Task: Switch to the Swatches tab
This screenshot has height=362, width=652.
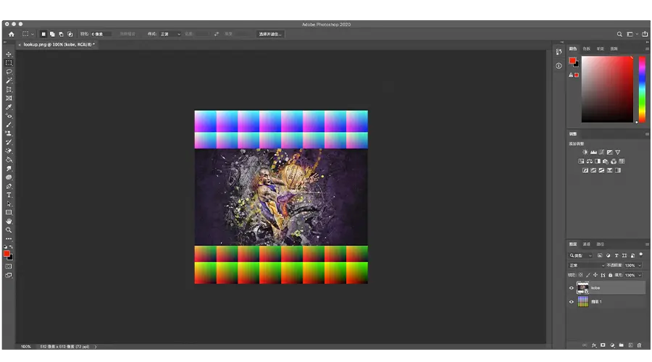Action: [x=586, y=49]
